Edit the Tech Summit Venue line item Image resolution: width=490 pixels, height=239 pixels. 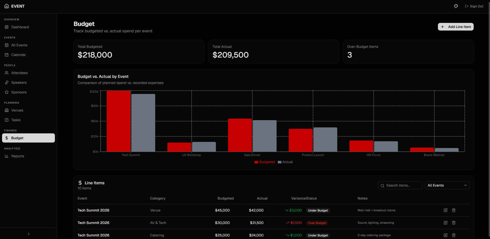[x=446, y=210]
